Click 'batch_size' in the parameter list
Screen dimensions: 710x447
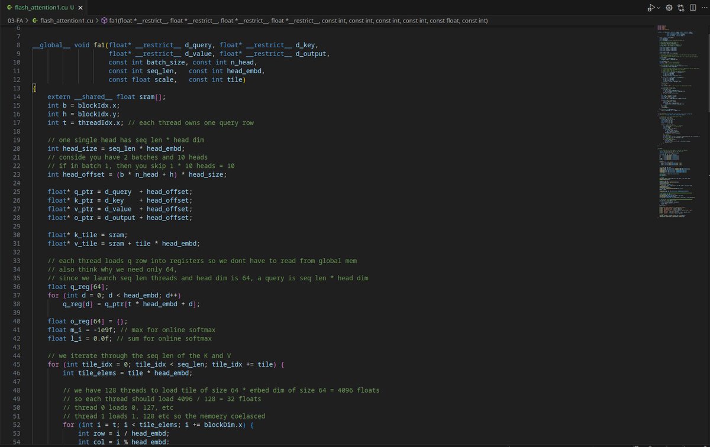coord(166,62)
